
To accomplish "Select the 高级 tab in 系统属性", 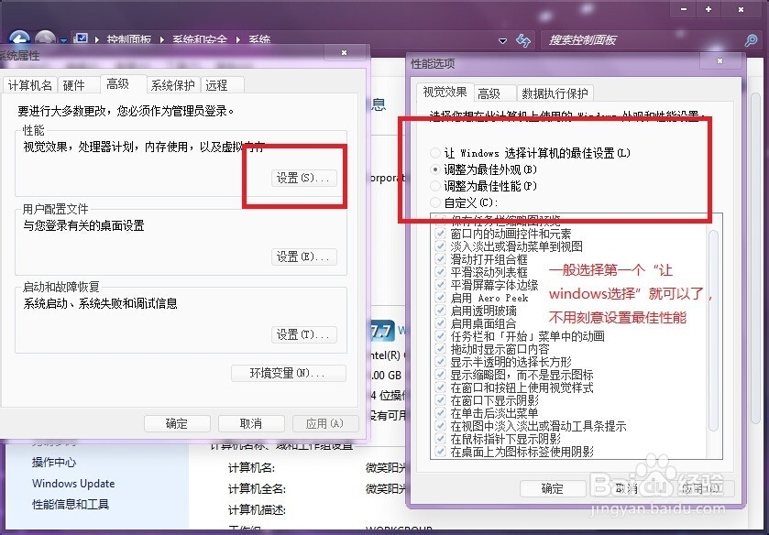I will coord(123,84).
